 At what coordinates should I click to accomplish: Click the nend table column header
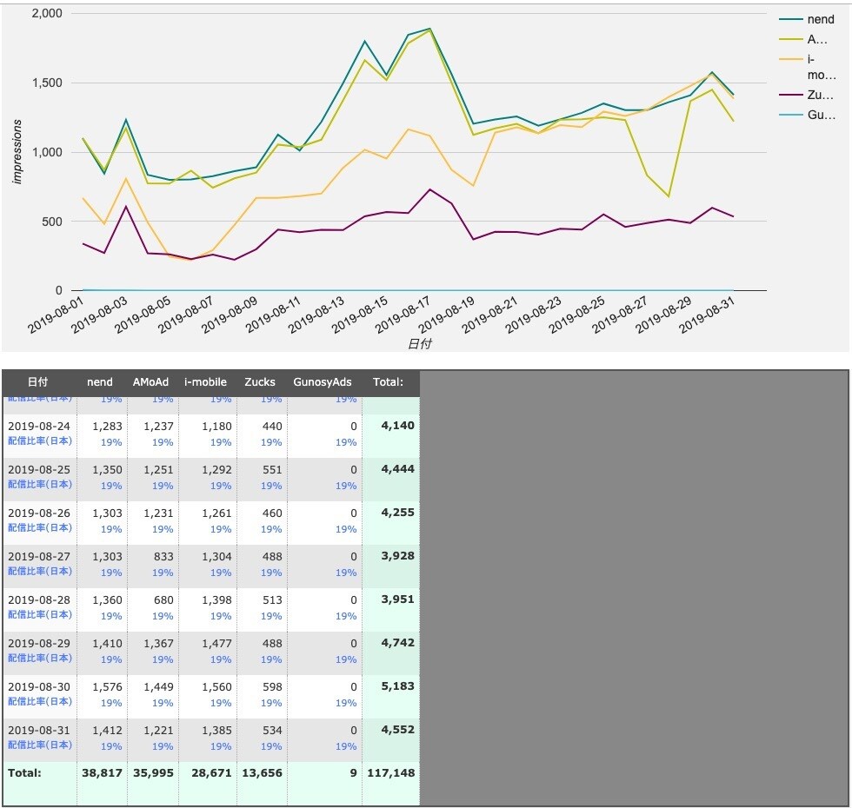[100, 381]
